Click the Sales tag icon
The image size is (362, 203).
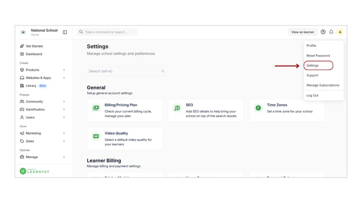pyautogui.click(x=22, y=141)
